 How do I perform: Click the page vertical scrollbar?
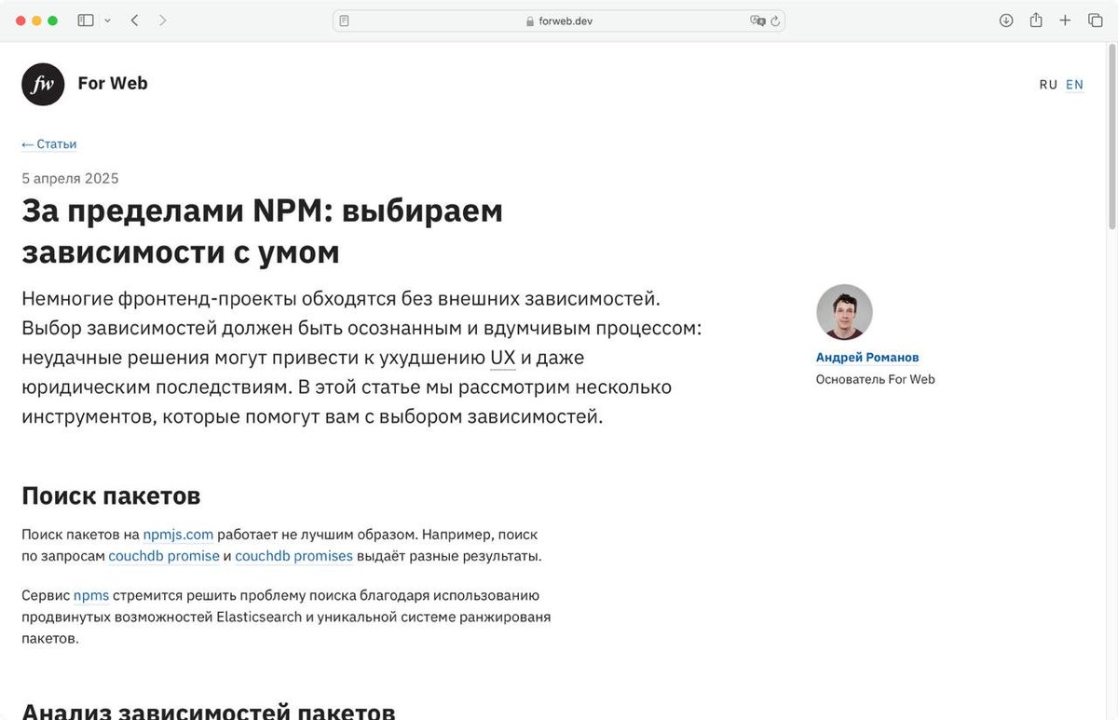[x=1112, y=135]
